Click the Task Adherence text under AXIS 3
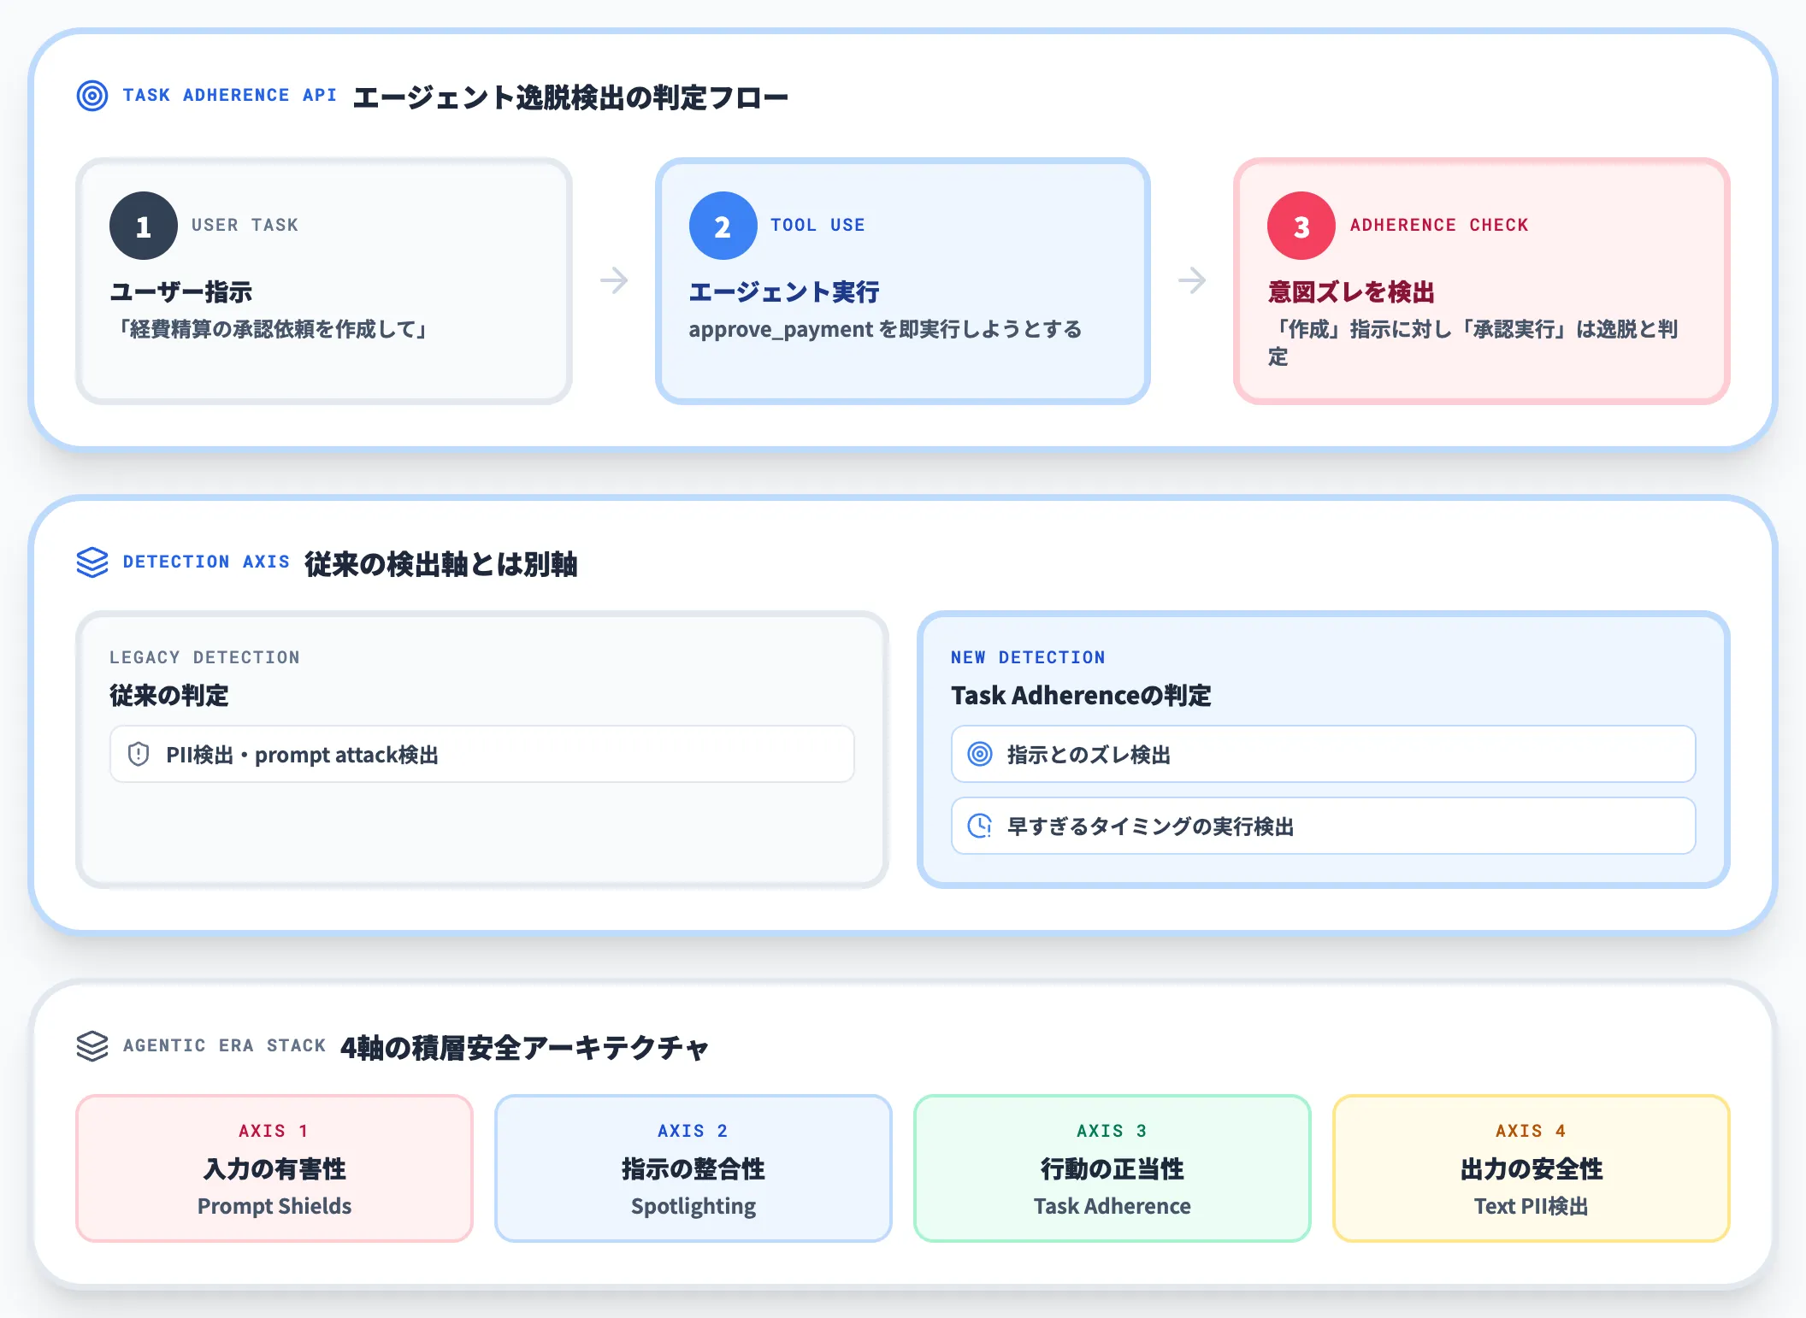This screenshot has height=1318, width=1806. click(x=1113, y=1206)
